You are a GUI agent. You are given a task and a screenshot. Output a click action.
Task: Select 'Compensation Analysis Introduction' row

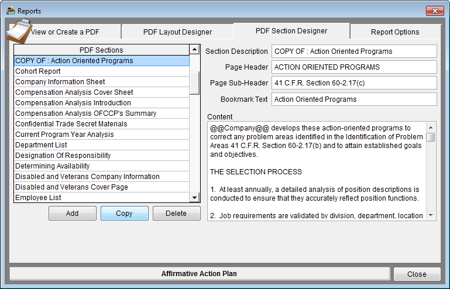[101, 103]
